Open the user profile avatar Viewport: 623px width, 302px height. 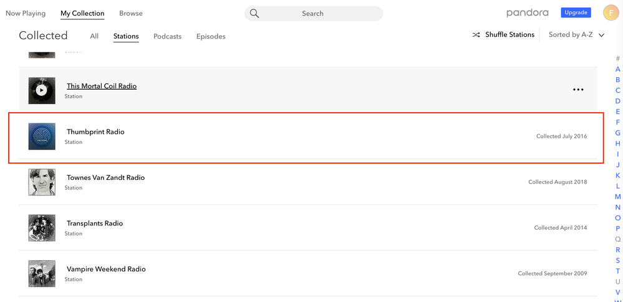[x=611, y=12]
